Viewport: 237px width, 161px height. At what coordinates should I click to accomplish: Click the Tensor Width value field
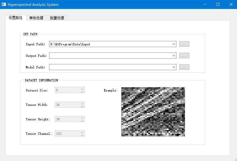pyautogui.click(x=67, y=105)
